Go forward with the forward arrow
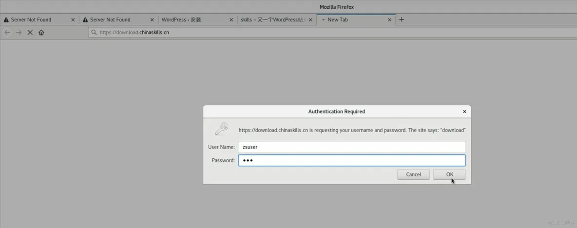The image size is (577, 228). pos(19,32)
